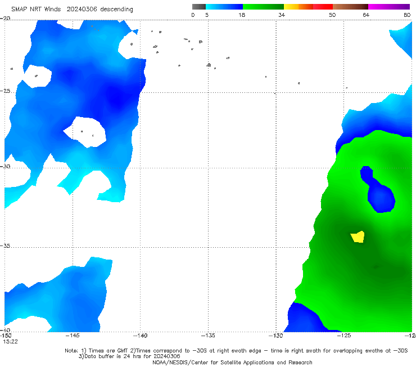
Task: Click the note line starting 'Note: 1) Times are GMT'
Action: pyautogui.click(x=236, y=351)
